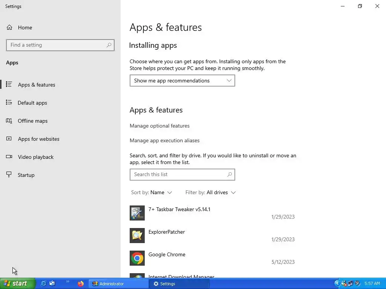This screenshot has height=289, width=386.
Task: Select 7+ Taskbar Tweaker v5.14.1 entry text
Action: 179,209
